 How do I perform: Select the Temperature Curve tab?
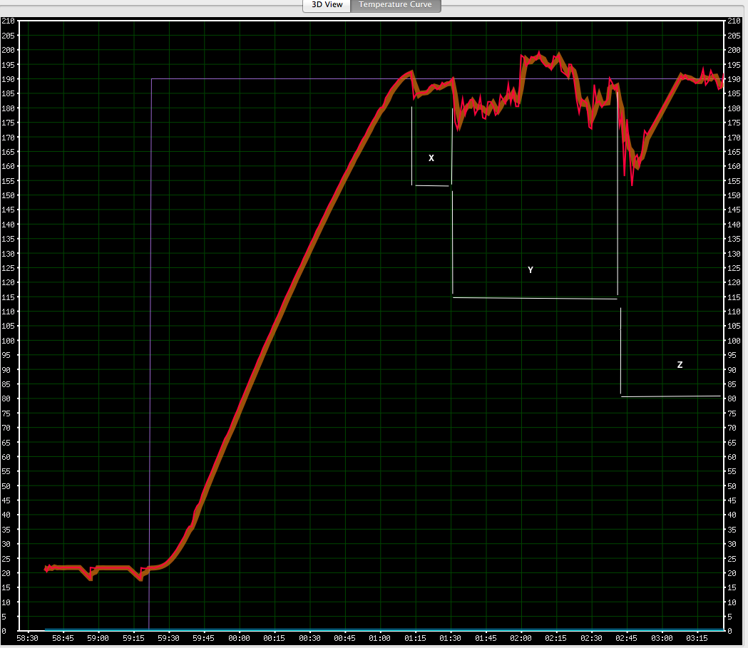tap(395, 5)
